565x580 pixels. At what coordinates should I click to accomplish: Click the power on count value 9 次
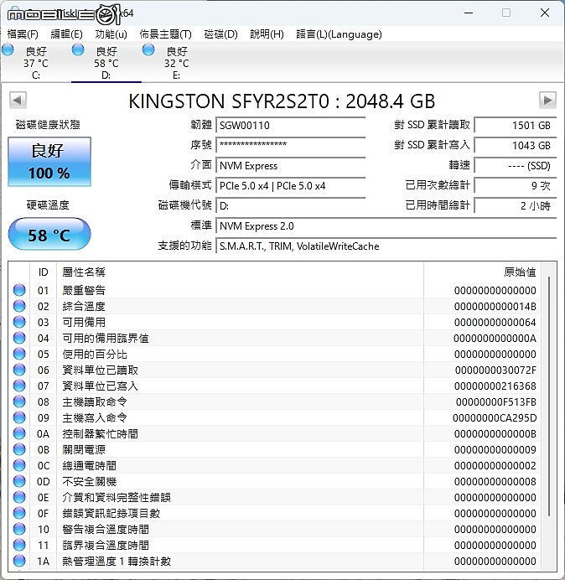[x=515, y=186]
